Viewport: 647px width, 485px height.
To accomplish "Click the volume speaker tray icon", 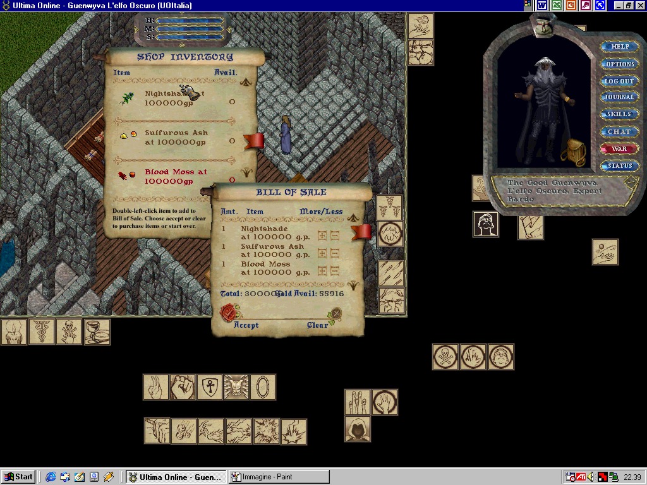I will pos(591,477).
